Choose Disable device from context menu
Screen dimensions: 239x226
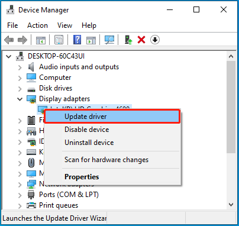coord(112,130)
